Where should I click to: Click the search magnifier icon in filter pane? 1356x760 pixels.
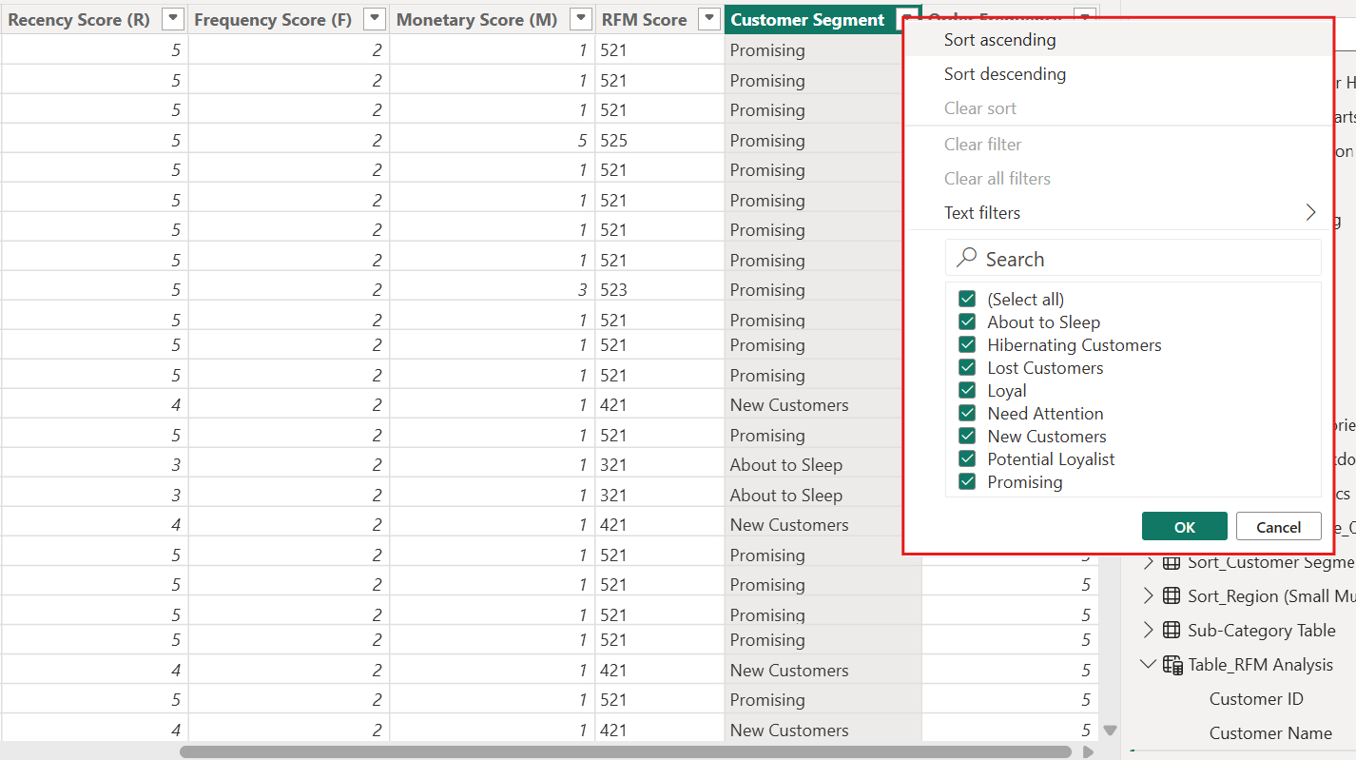(967, 258)
